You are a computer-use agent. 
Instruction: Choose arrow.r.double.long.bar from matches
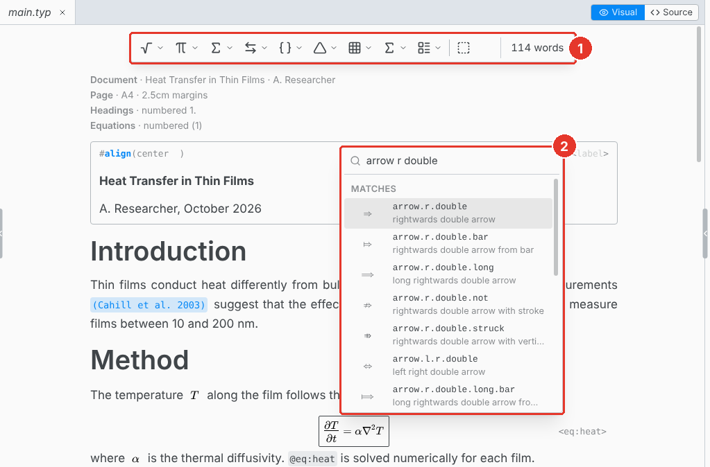pos(448,396)
